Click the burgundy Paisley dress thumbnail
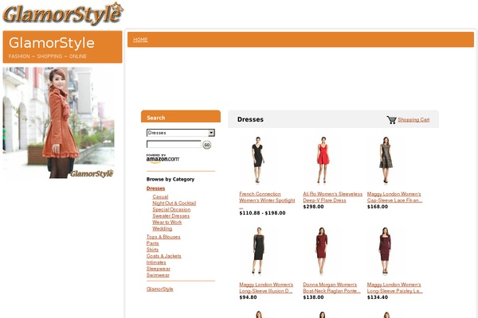 coord(385,250)
